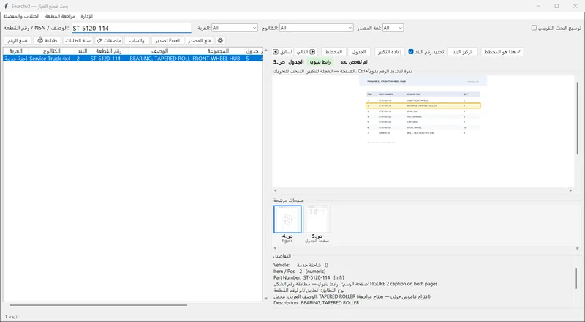
Task: Sort by the البند item column header
Action: click(82, 50)
